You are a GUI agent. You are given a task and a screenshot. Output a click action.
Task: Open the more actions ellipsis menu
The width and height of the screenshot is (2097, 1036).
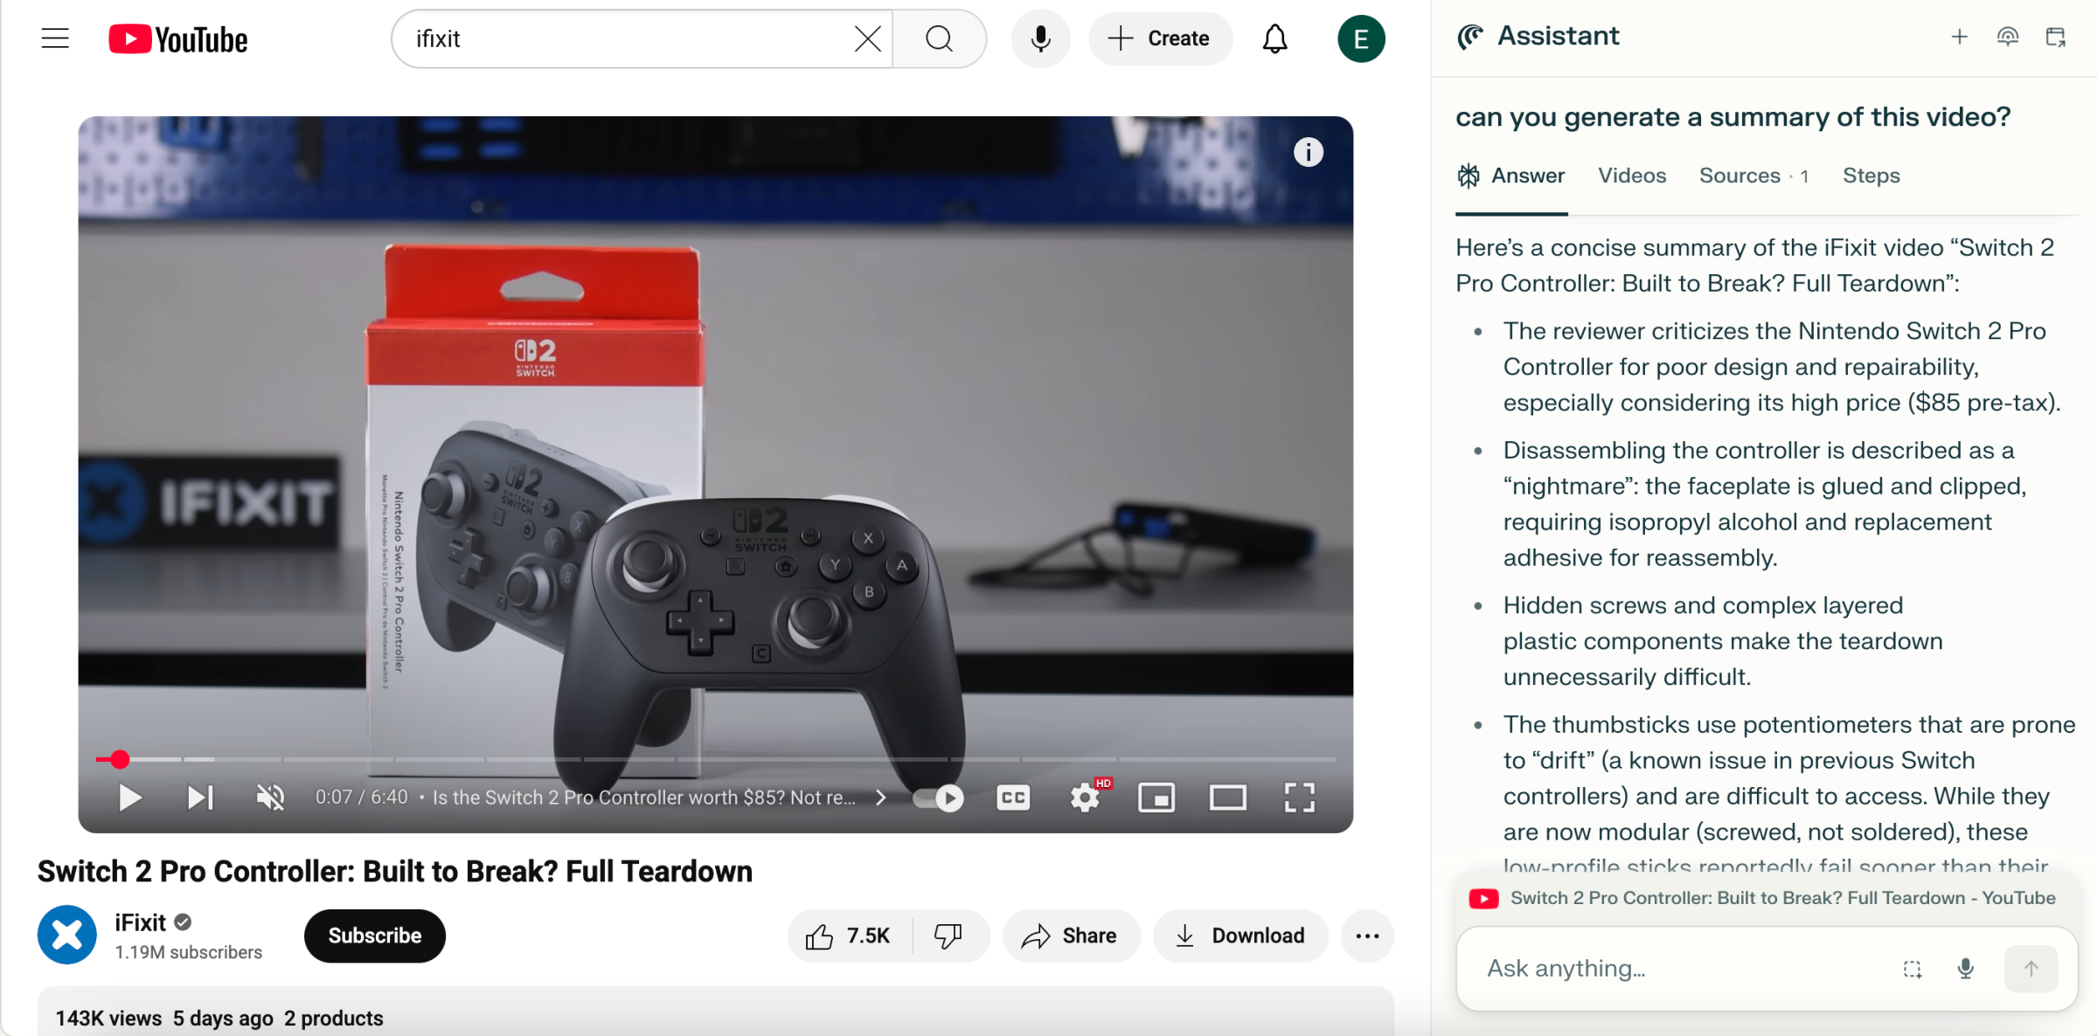pyautogui.click(x=1367, y=936)
